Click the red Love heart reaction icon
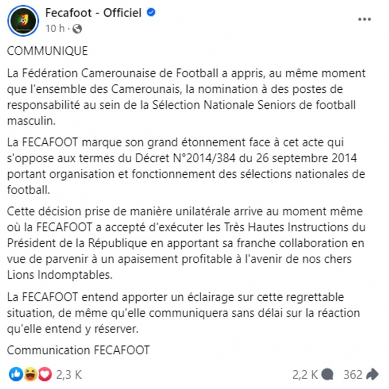The image size is (389, 389). click(45, 373)
